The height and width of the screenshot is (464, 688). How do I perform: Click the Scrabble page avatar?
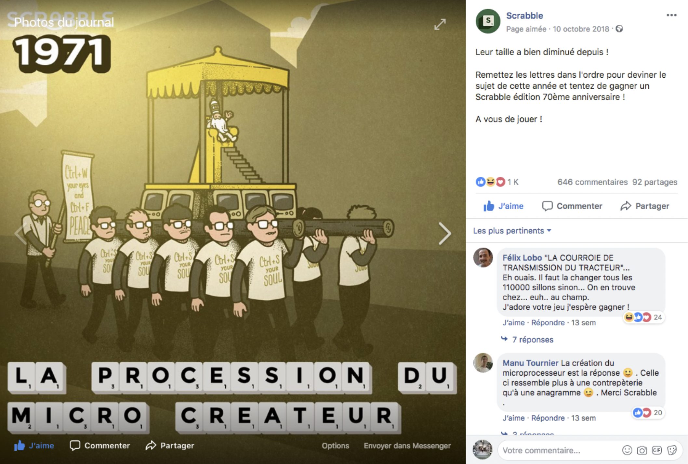[x=488, y=21]
